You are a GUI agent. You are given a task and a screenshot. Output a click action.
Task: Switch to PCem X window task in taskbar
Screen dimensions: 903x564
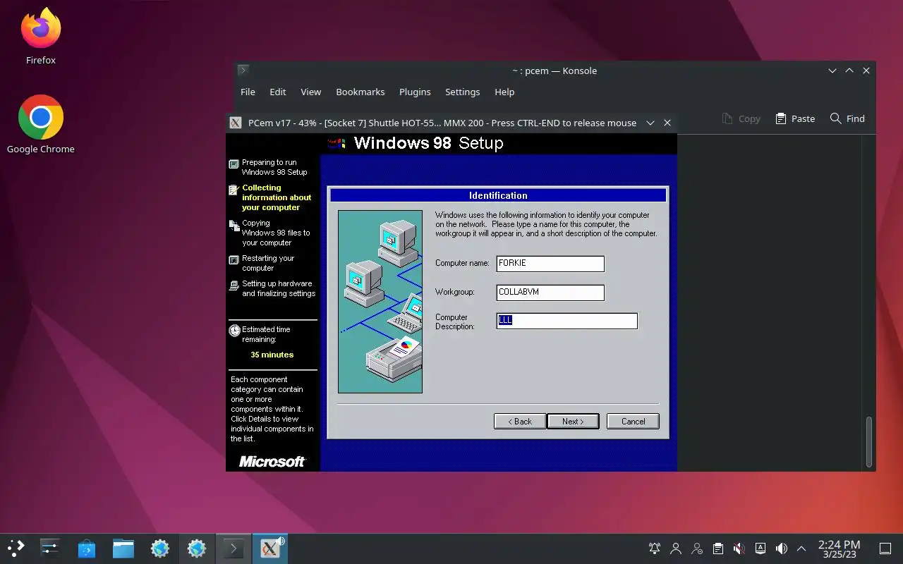tap(270, 548)
